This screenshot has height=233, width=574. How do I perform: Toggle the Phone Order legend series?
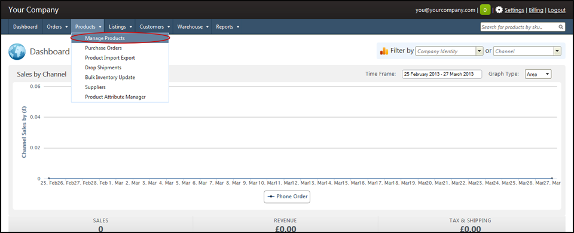287,197
